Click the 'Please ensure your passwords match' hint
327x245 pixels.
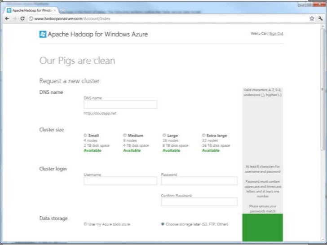tap(263, 209)
